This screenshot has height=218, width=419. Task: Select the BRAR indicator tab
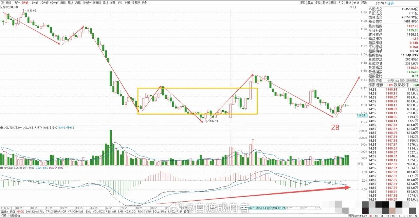click(x=57, y=211)
